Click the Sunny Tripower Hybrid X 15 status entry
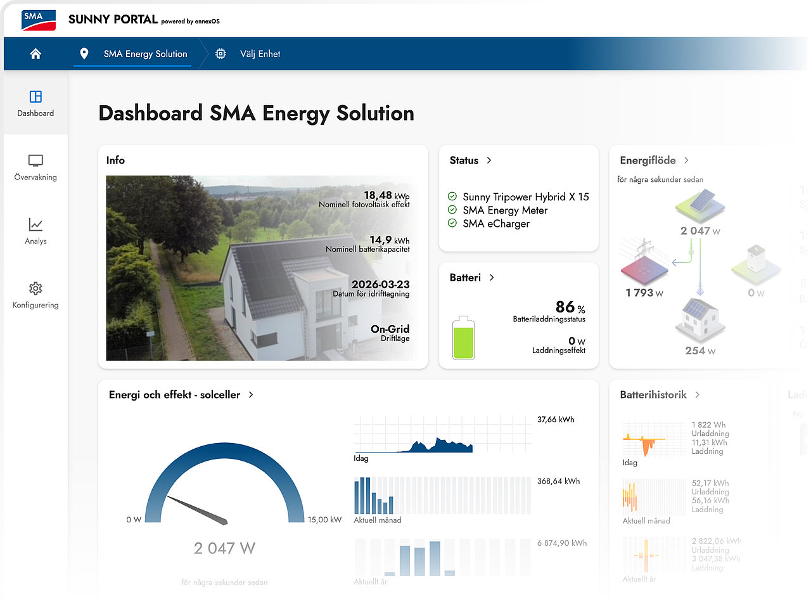The width and height of the screenshot is (811, 611). tap(526, 196)
